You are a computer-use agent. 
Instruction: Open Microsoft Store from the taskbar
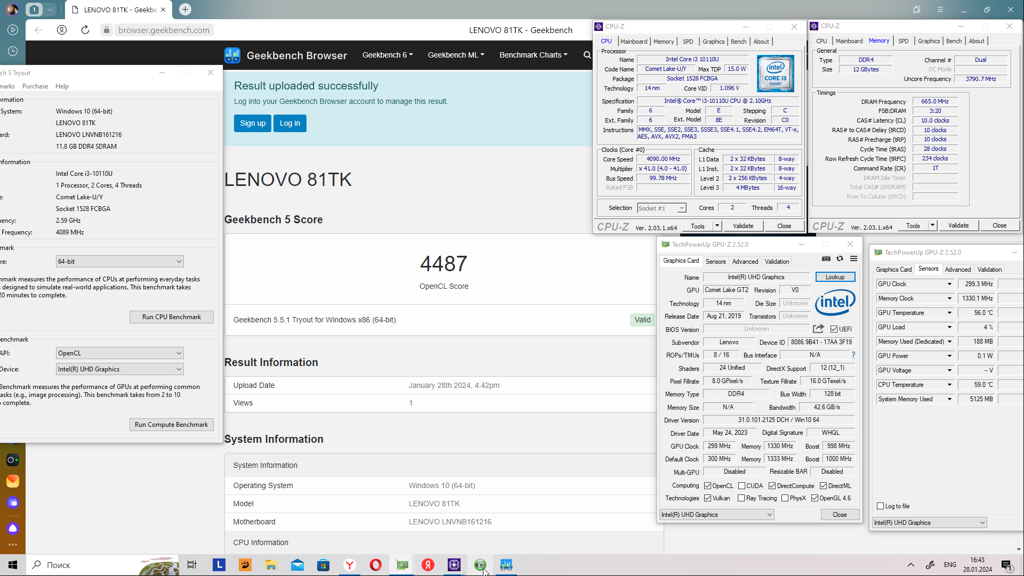[324, 565]
